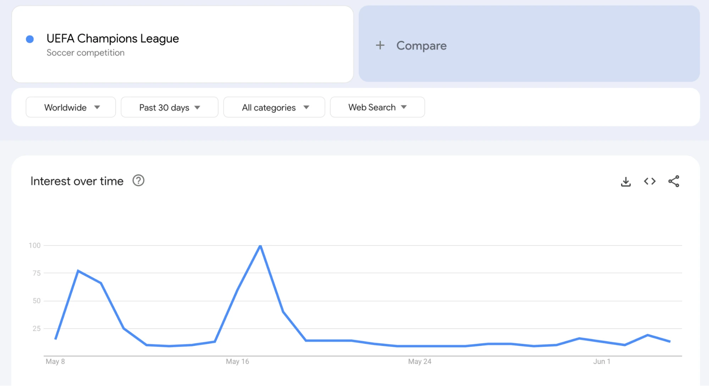Viewport: 709px width, 386px height.
Task: Click the Soccer competition subtitle
Action: (85, 53)
